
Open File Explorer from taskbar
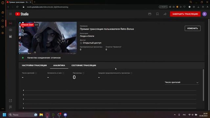click(41, 115)
